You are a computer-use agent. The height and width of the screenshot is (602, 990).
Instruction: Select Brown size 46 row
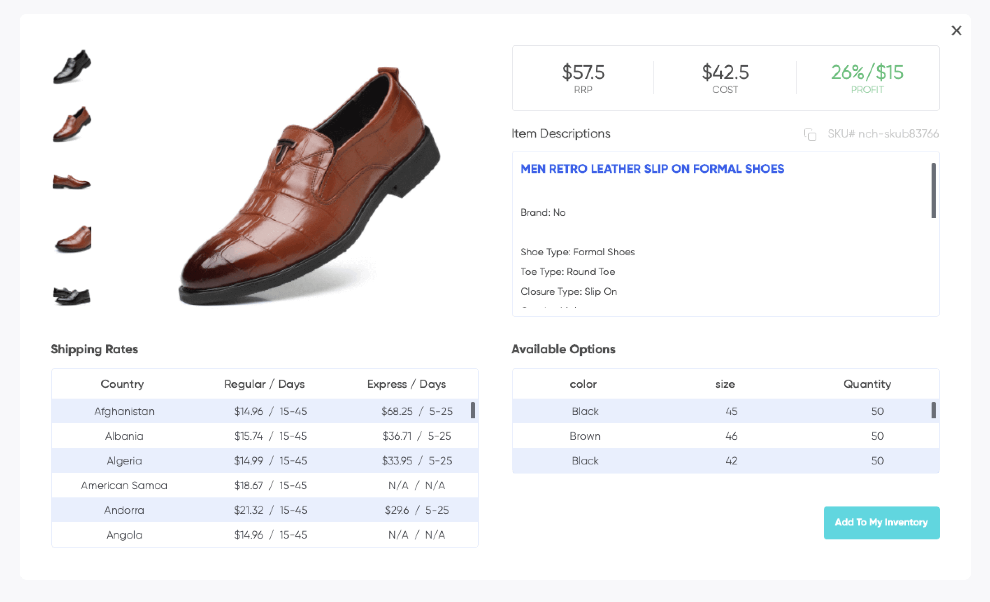[x=724, y=436]
